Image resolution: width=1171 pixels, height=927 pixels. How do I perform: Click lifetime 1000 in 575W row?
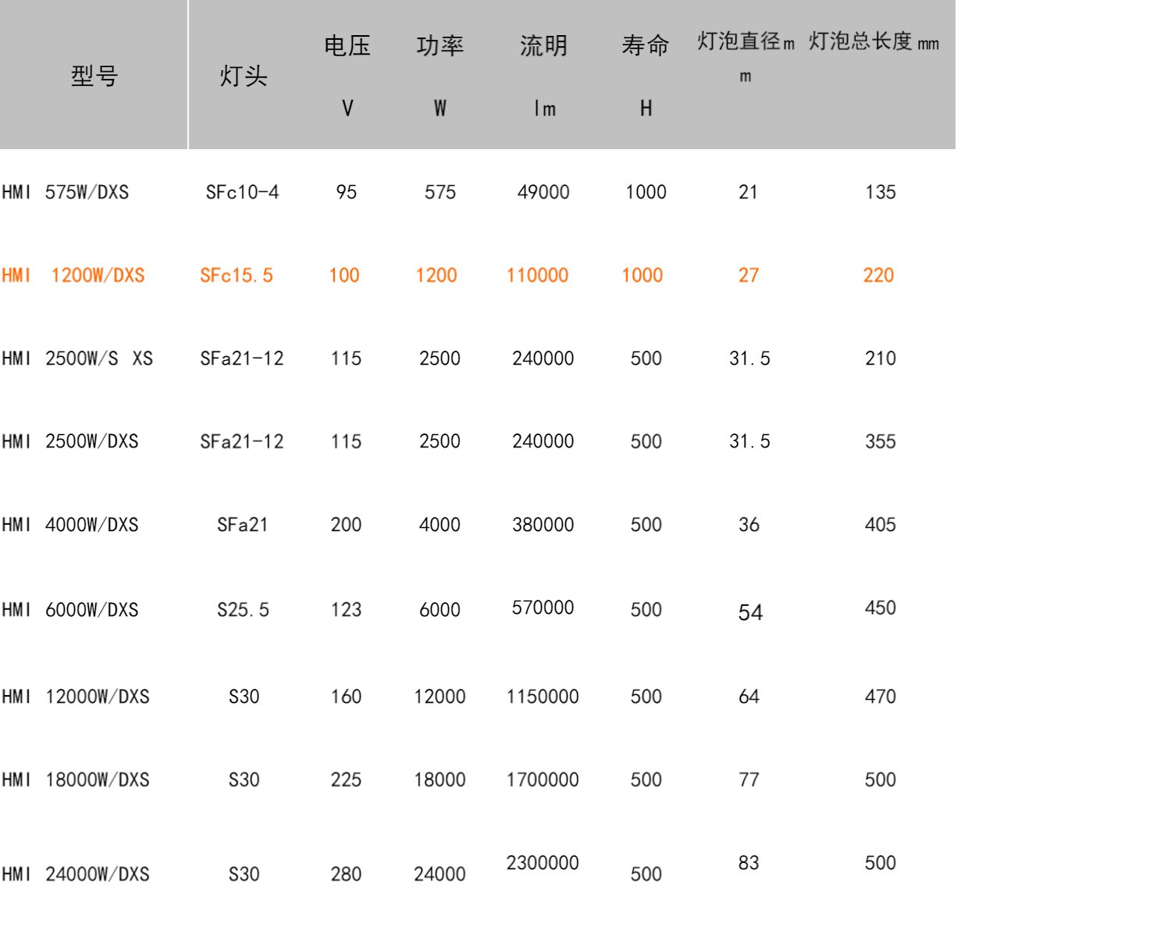pos(646,192)
